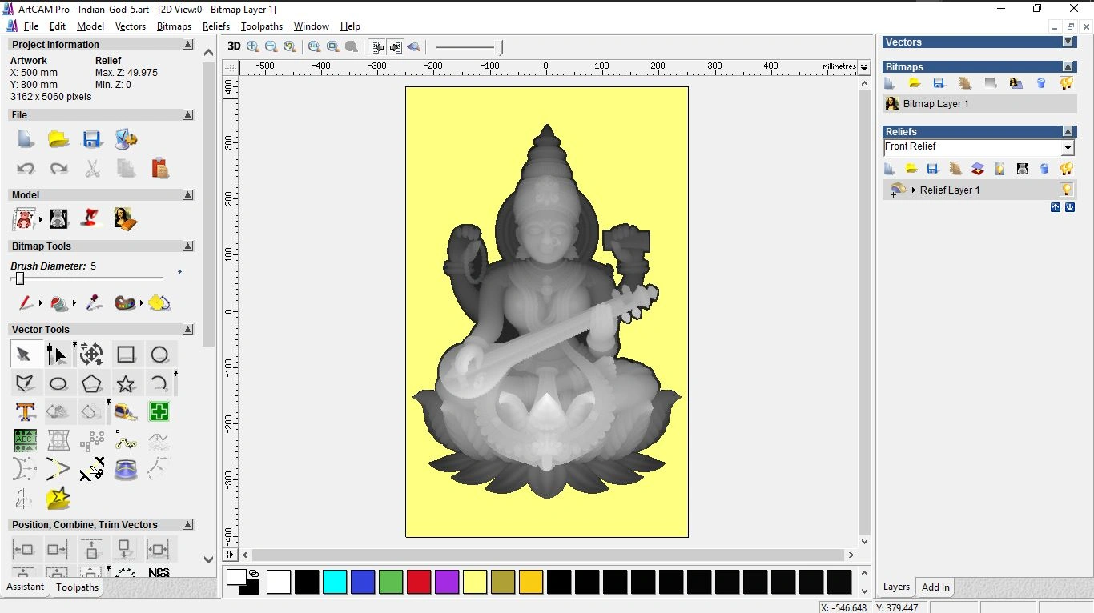Toggle all relief layers visibility bulbs
Image resolution: width=1094 pixels, height=613 pixels.
(1066, 169)
